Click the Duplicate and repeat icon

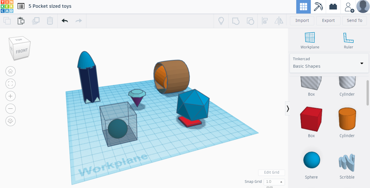click(x=36, y=21)
